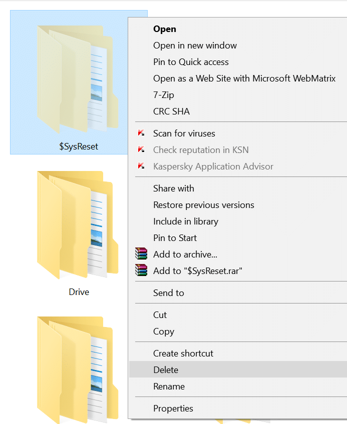The image size is (347, 424).
Task: Click the Kaspersky icon beside Application Advisor
Action: (141, 166)
